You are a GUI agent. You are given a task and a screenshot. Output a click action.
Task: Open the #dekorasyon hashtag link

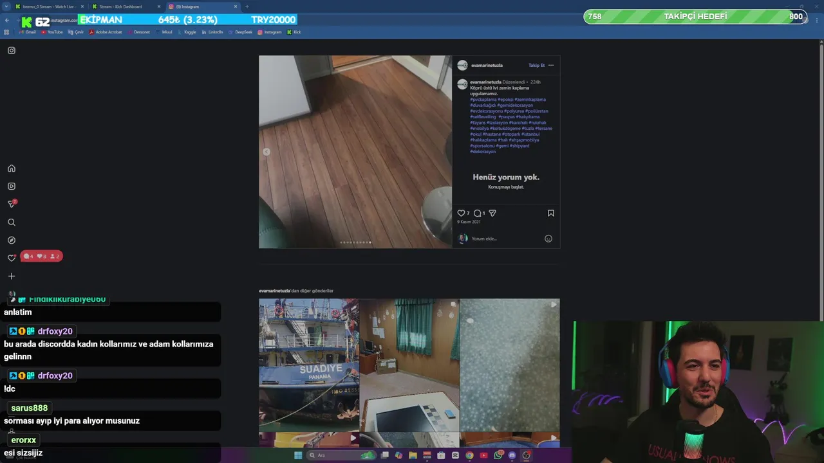click(x=483, y=152)
